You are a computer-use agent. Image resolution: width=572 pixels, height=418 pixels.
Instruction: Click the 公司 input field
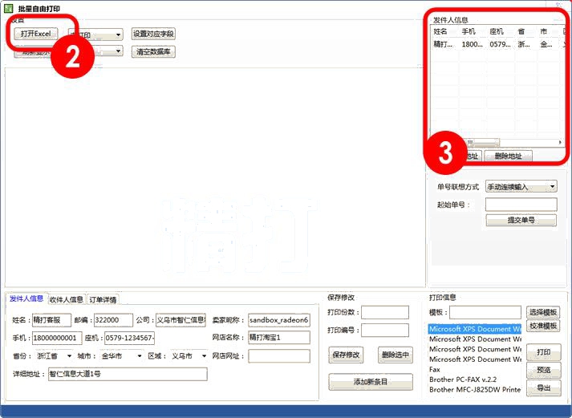(x=181, y=320)
